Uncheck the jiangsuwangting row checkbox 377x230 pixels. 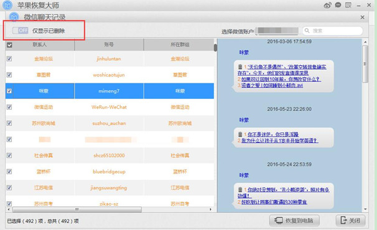[9, 187]
